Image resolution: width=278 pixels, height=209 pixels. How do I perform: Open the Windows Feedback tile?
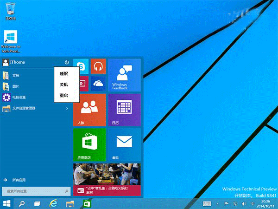coord(124,75)
